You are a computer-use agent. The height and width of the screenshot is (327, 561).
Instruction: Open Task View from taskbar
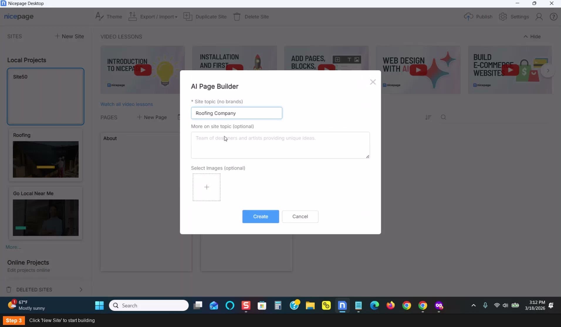198,305
